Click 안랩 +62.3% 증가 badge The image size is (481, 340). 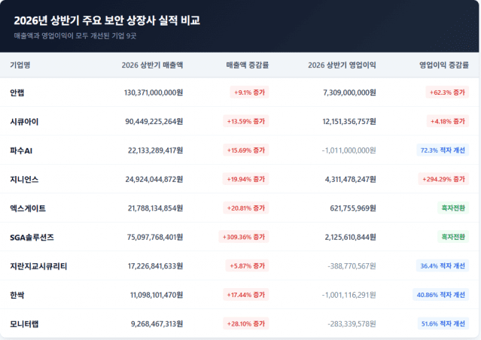click(x=447, y=93)
